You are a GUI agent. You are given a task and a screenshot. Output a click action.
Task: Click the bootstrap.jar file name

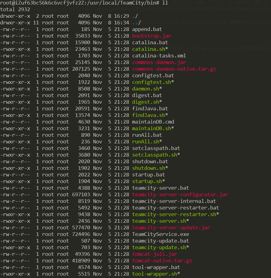pos(152,36)
